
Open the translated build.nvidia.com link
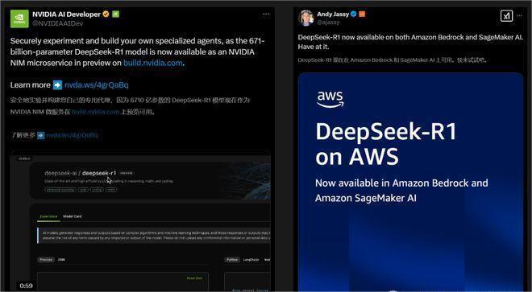95,112
